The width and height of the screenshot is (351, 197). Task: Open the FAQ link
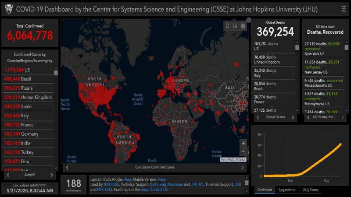tap(108, 190)
